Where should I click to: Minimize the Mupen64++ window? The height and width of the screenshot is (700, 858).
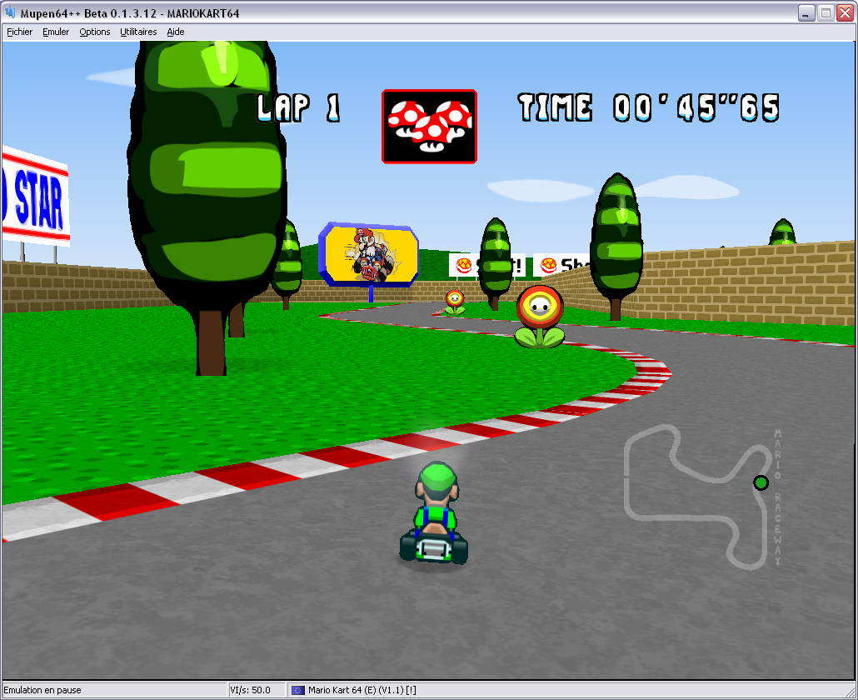[x=806, y=12]
